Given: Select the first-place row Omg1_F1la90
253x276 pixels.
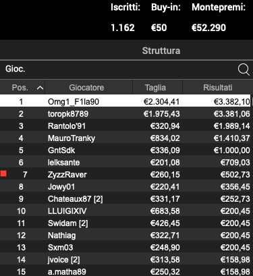Looking at the screenshot, I should 125,101.
